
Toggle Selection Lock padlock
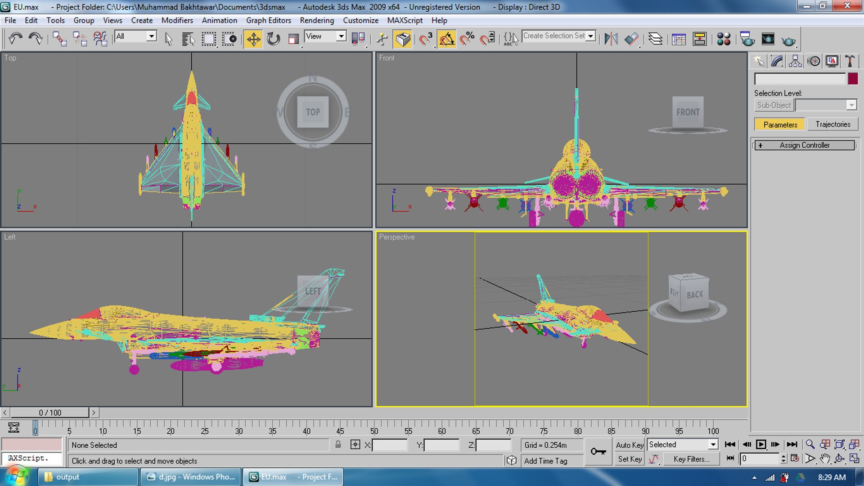point(338,445)
